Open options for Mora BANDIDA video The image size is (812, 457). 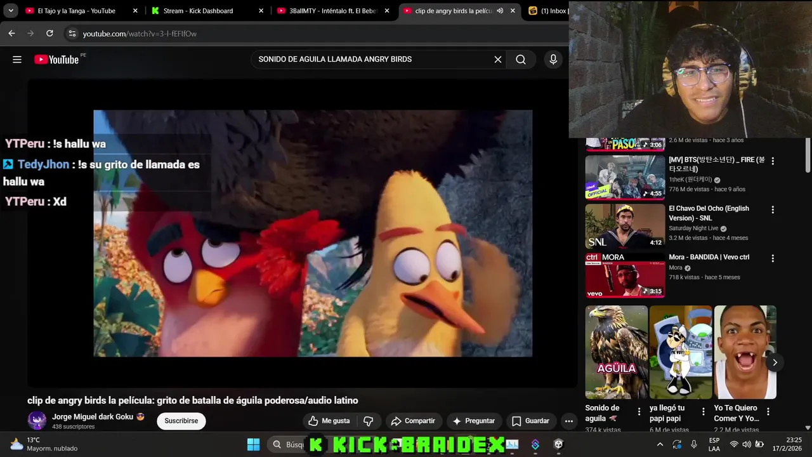[x=773, y=258]
